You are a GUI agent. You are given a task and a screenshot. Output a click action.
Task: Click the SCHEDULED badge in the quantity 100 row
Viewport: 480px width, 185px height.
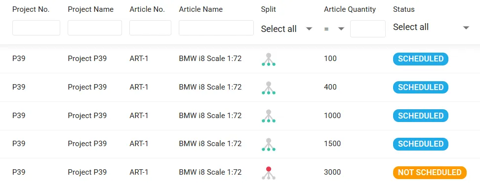(421, 59)
